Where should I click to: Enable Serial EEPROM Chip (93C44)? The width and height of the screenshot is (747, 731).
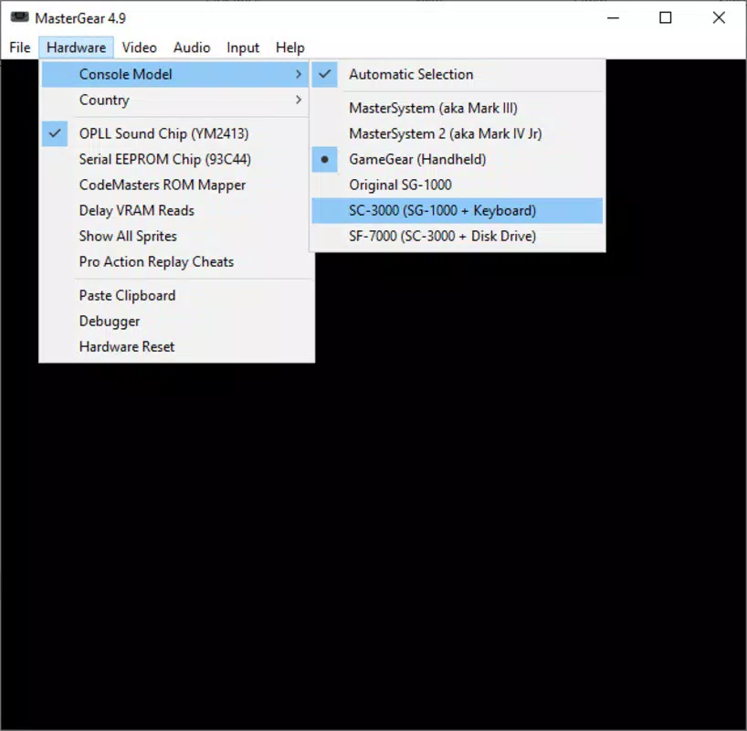coord(175,159)
